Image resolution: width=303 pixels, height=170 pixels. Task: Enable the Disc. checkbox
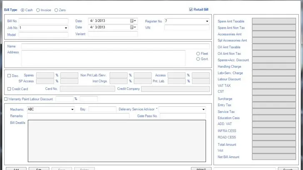click(9, 76)
